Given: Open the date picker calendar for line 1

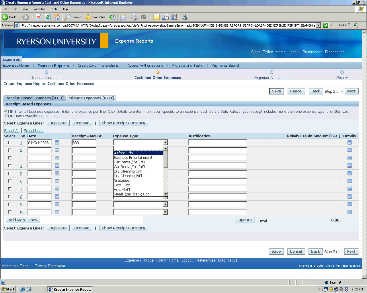Looking at the screenshot, I should [57, 142].
